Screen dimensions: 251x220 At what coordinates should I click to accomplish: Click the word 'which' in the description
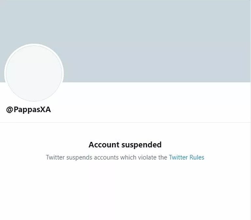[x=128, y=157]
